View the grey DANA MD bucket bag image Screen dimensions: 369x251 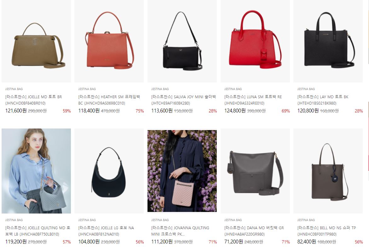pos(255,171)
